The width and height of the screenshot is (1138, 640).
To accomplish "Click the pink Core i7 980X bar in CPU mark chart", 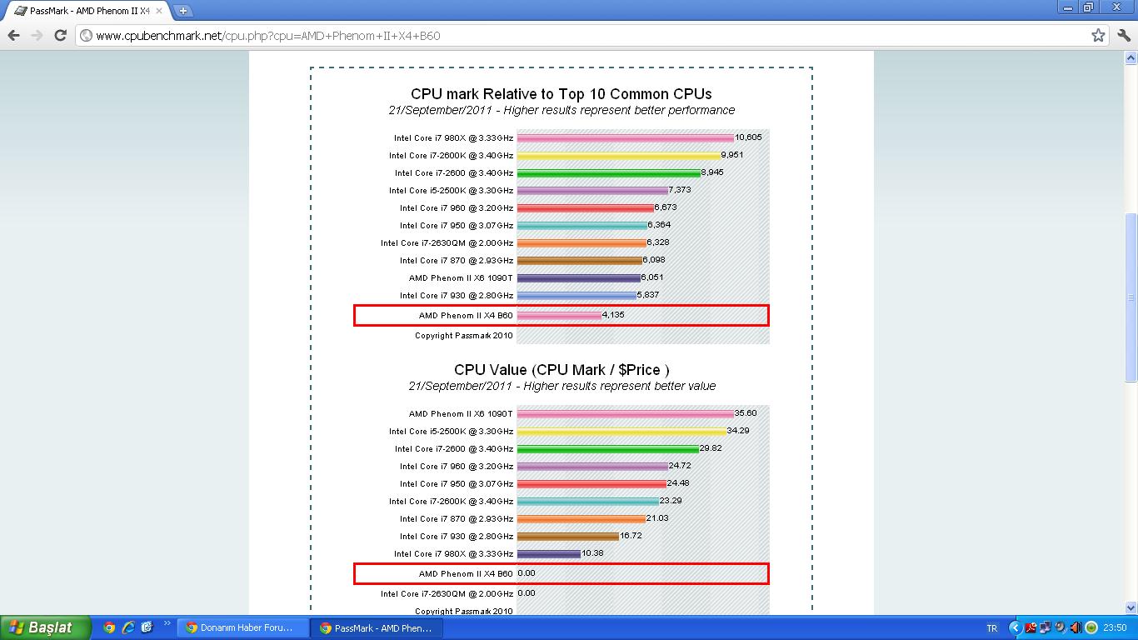I will 626,138.
